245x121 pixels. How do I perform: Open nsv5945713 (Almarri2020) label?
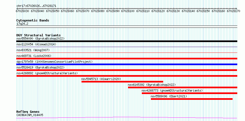click(x=101, y=79)
